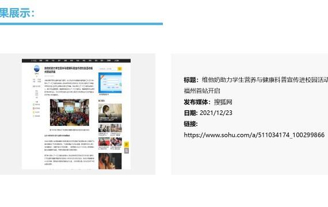This screenshot has height=207, width=328.
Task: Click the search input box beside yellow button
Action: [x=108, y=68]
